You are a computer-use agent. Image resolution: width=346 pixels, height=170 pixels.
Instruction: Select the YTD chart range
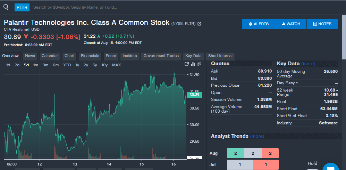[67, 65]
